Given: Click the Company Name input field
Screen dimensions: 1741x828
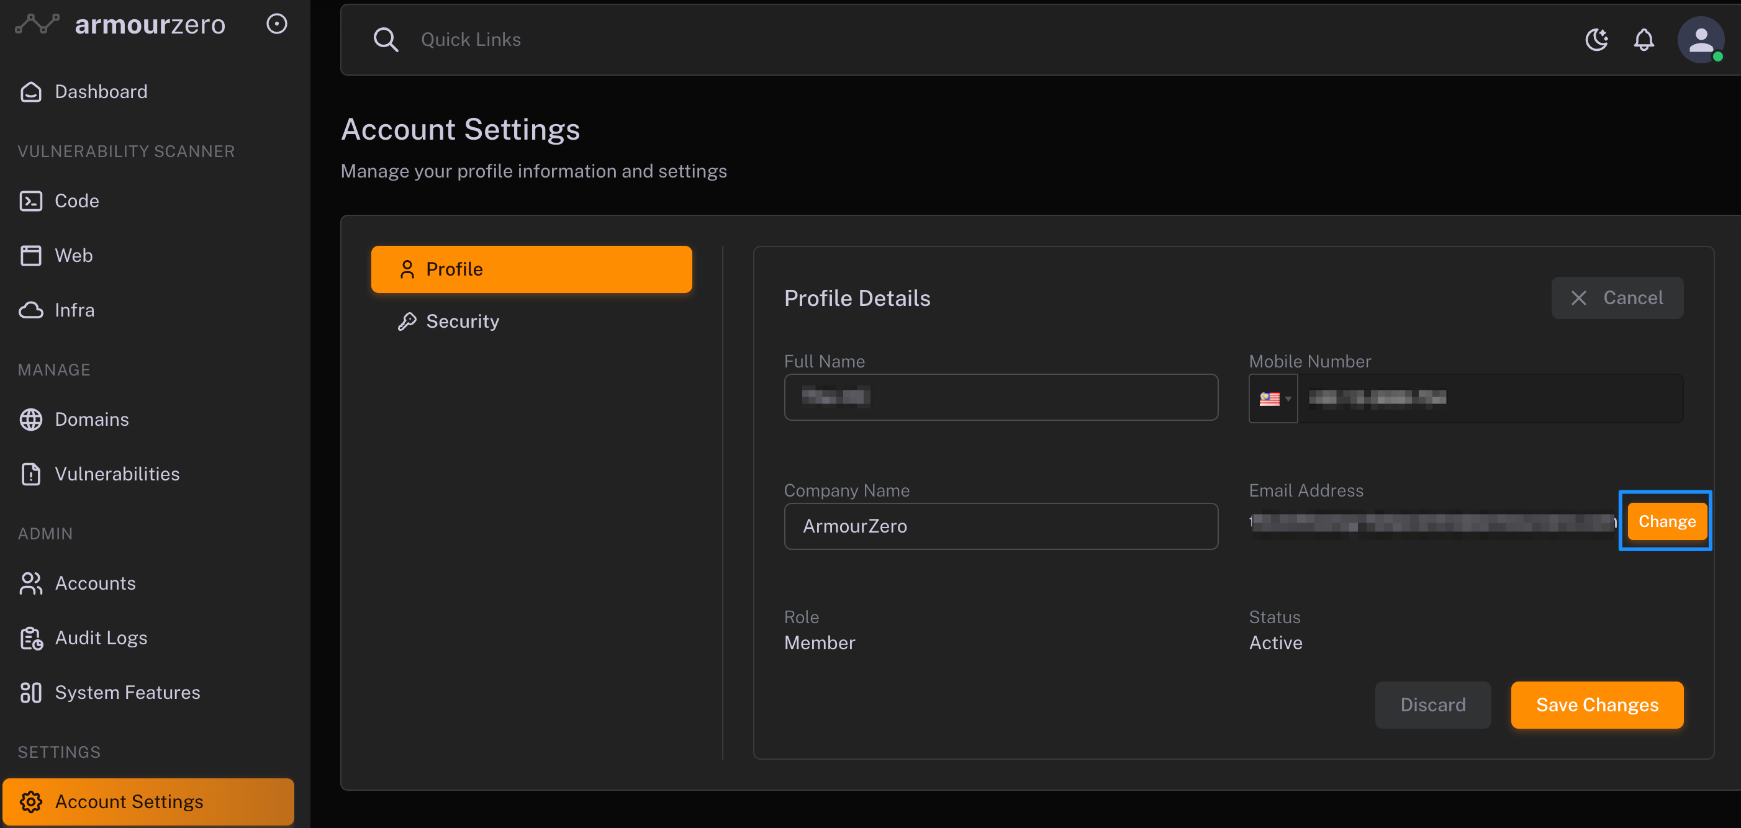Looking at the screenshot, I should tap(1000, 526).
